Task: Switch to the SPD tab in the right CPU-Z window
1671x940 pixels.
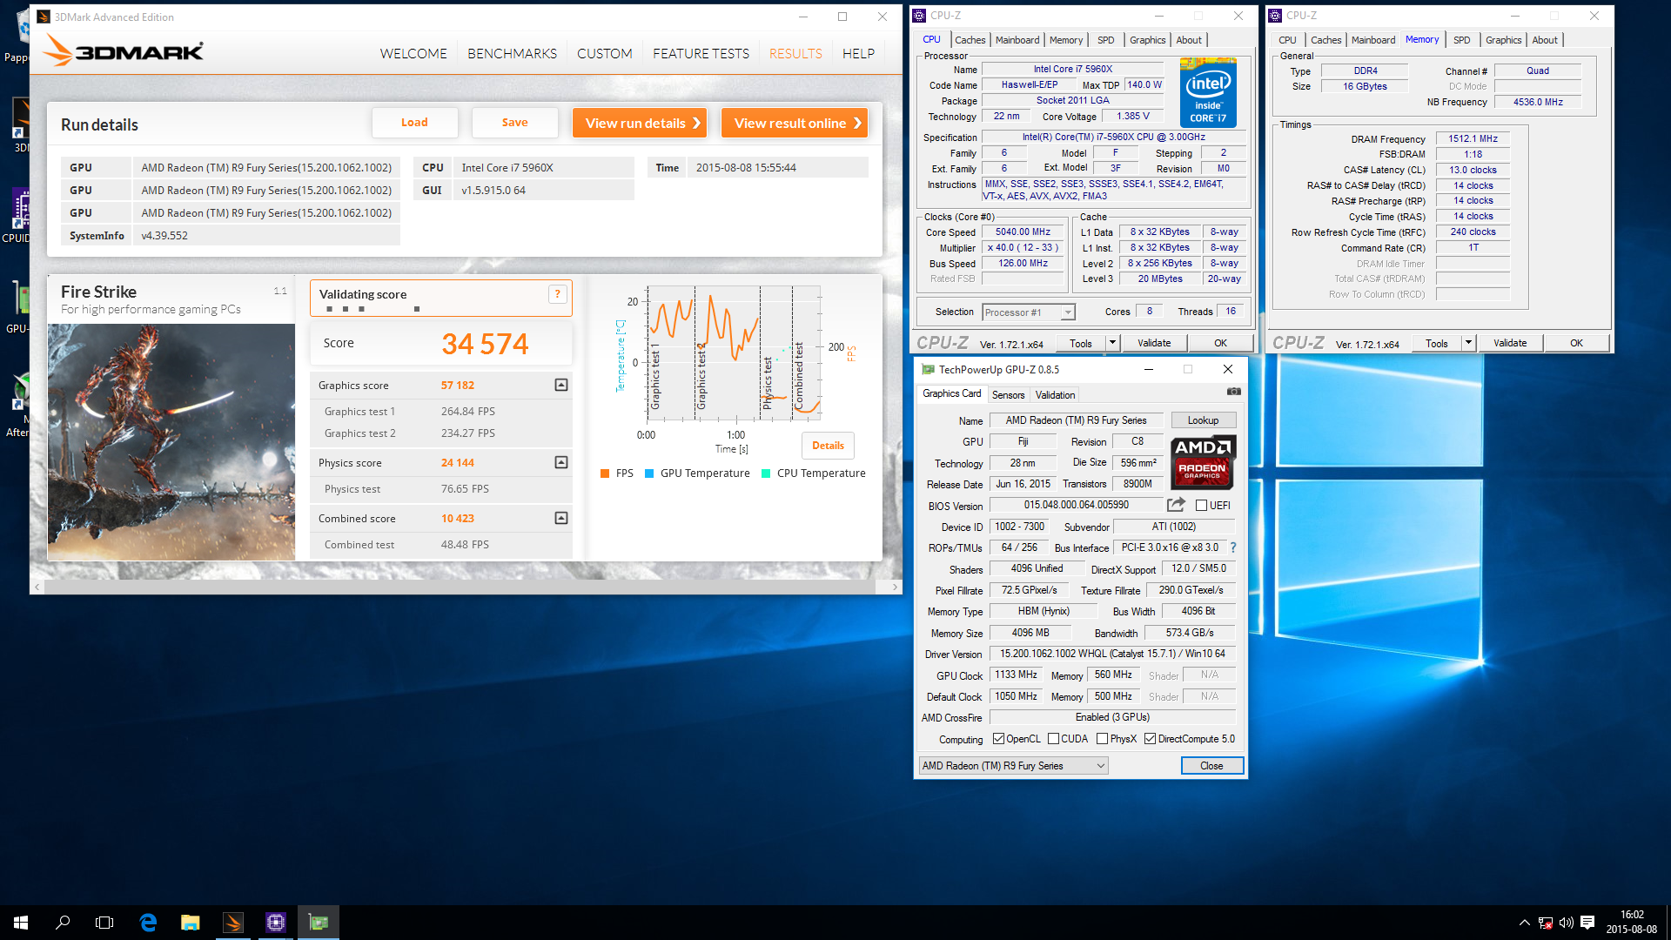Action: (x=1462, y=40)
